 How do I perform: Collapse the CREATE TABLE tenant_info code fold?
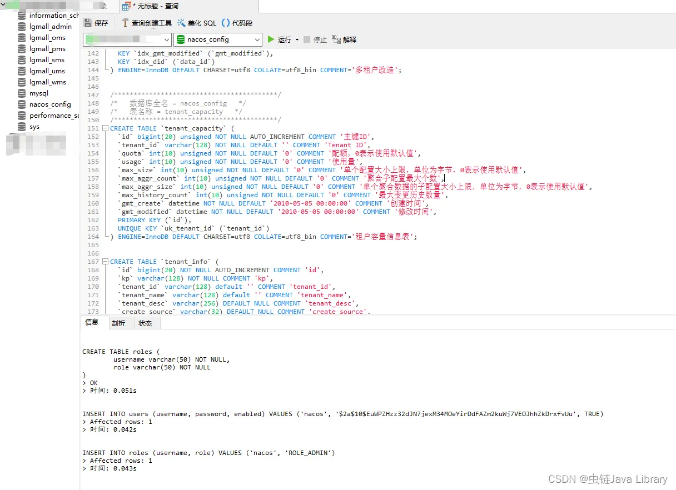[105, 262]
